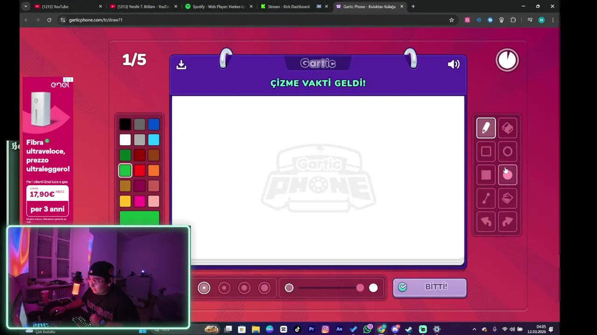This screenshot has width=597, height=335.
Task: Open the Chrome profile avatar M
Action: point(541,20)
